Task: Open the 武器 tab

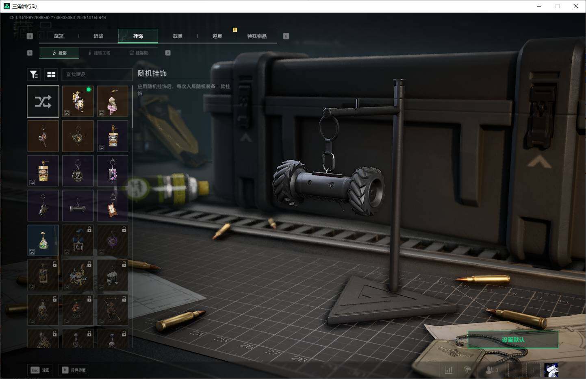Action: (x=59, y=36)
